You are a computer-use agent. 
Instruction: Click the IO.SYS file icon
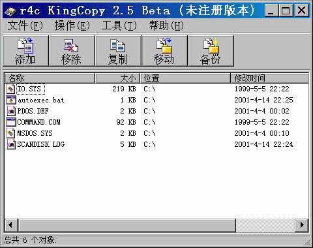point(10,89)
